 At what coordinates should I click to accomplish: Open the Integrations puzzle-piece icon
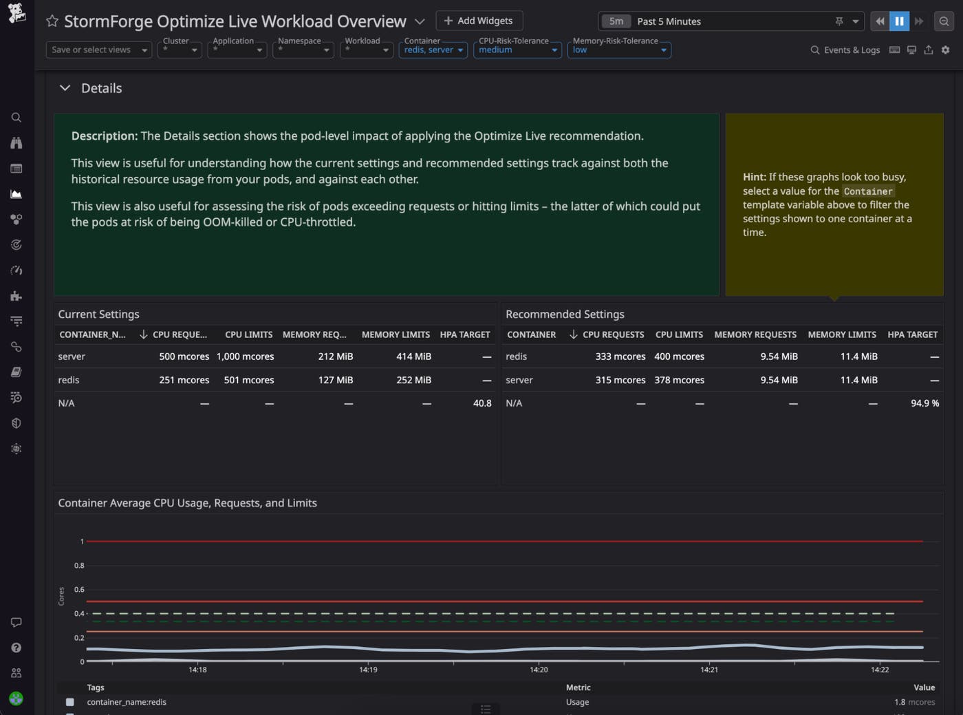tap(16, 296)
